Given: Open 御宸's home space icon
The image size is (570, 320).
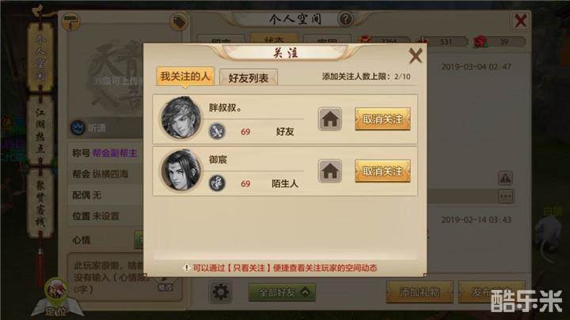Looking at the screenshot, I should point(330,171).
